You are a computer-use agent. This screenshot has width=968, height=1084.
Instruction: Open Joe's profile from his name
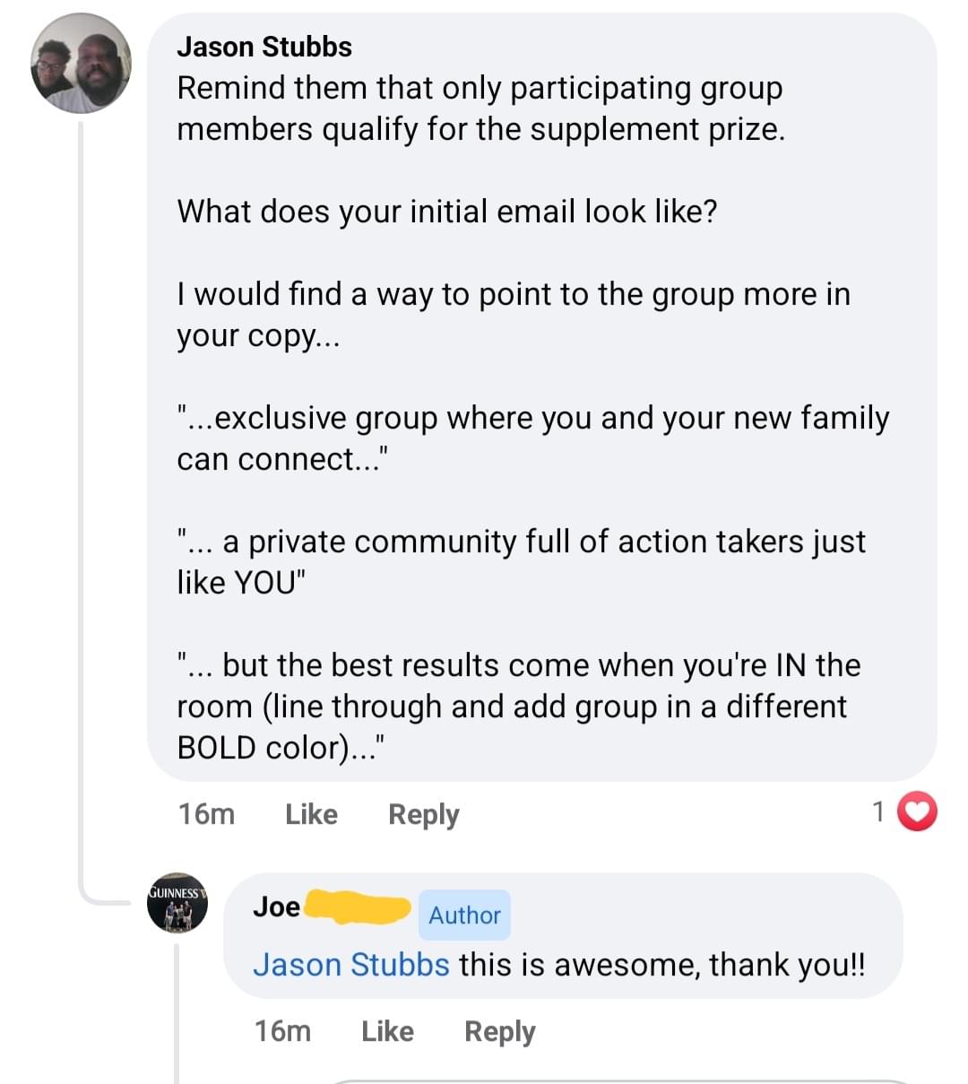[x=276, y=906]
